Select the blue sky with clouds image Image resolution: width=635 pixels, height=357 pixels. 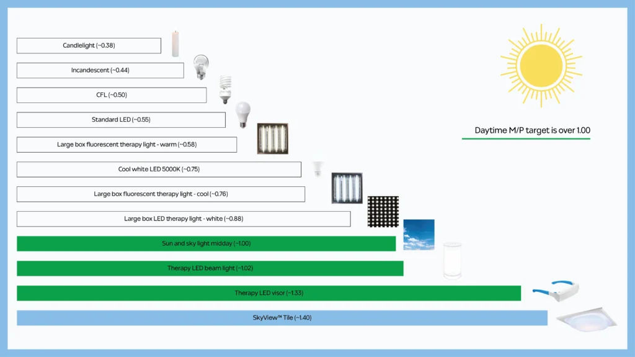pyautogui.click(x=419, y=235)
